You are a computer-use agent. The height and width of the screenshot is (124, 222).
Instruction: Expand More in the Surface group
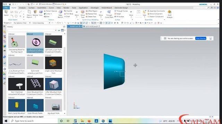[x=131, y=14]
